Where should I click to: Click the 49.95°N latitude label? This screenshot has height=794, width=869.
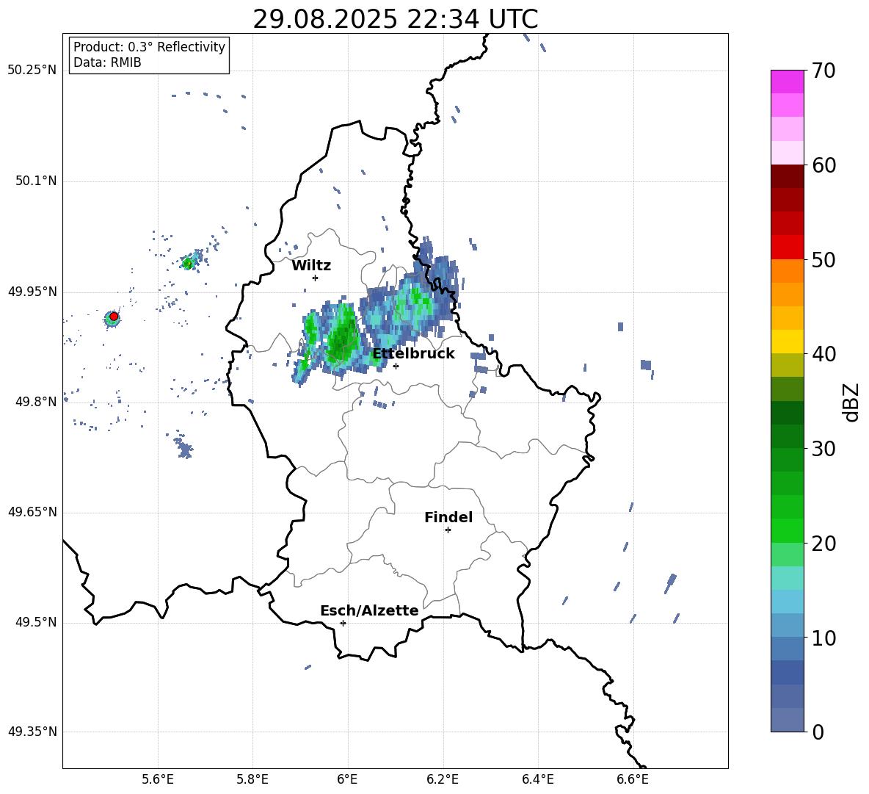coord(32,292)
